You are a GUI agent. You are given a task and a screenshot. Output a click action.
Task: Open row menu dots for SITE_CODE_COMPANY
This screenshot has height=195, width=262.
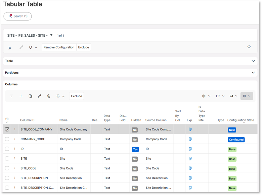point(15,129)
